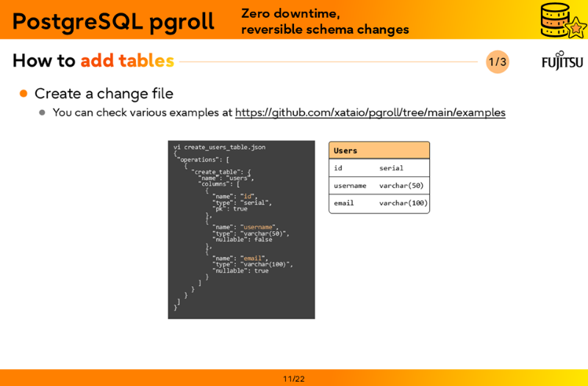Viewport: 588px width, 386px height.
Task: Open the github.com/xataio/pgroll examples link
Action: click(370, 112)
